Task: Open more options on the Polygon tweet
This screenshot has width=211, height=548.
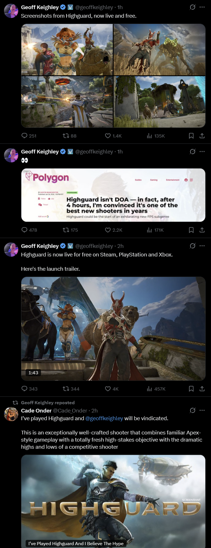Action: [202, 151]
